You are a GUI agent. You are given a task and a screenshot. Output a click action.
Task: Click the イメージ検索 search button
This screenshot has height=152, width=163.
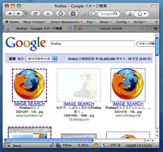(146, 44)
